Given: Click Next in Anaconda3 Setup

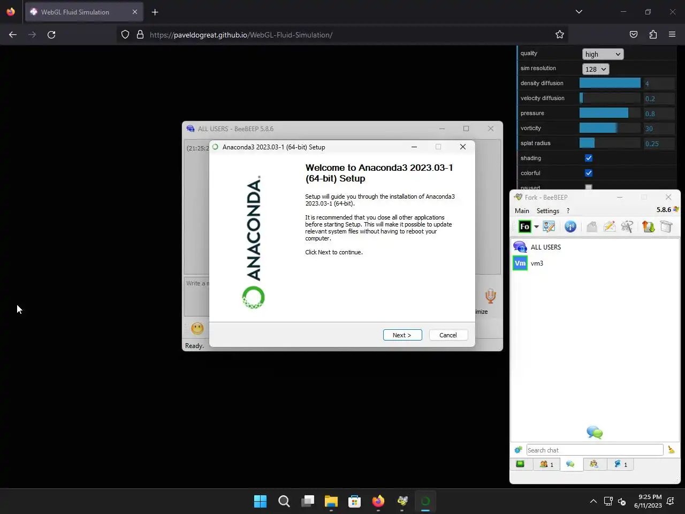Looking at the screenshot, I should click(x=402, y=335).
